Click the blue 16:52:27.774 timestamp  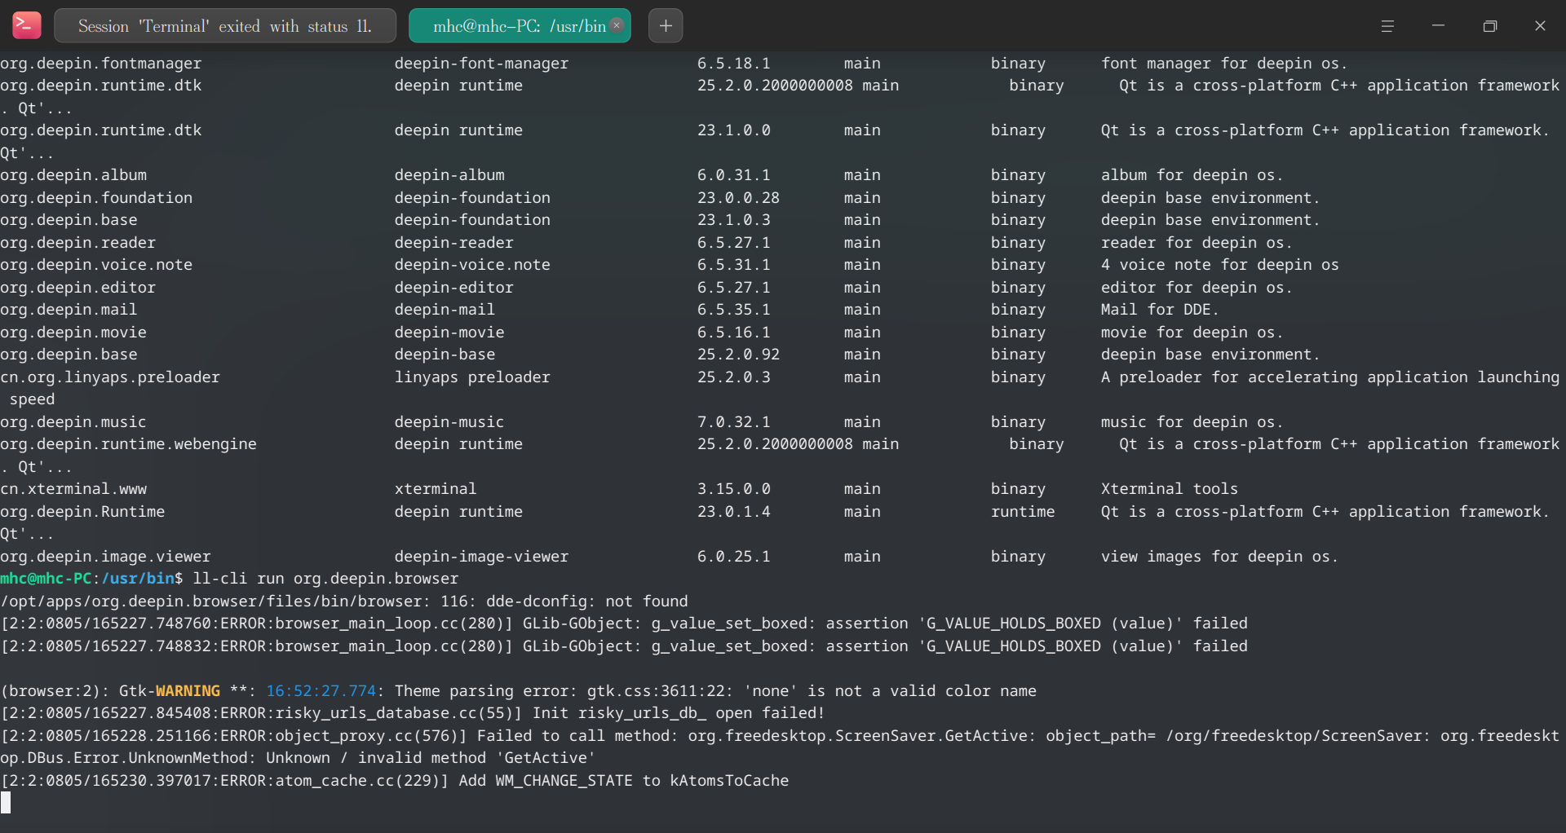coord(321,691)
